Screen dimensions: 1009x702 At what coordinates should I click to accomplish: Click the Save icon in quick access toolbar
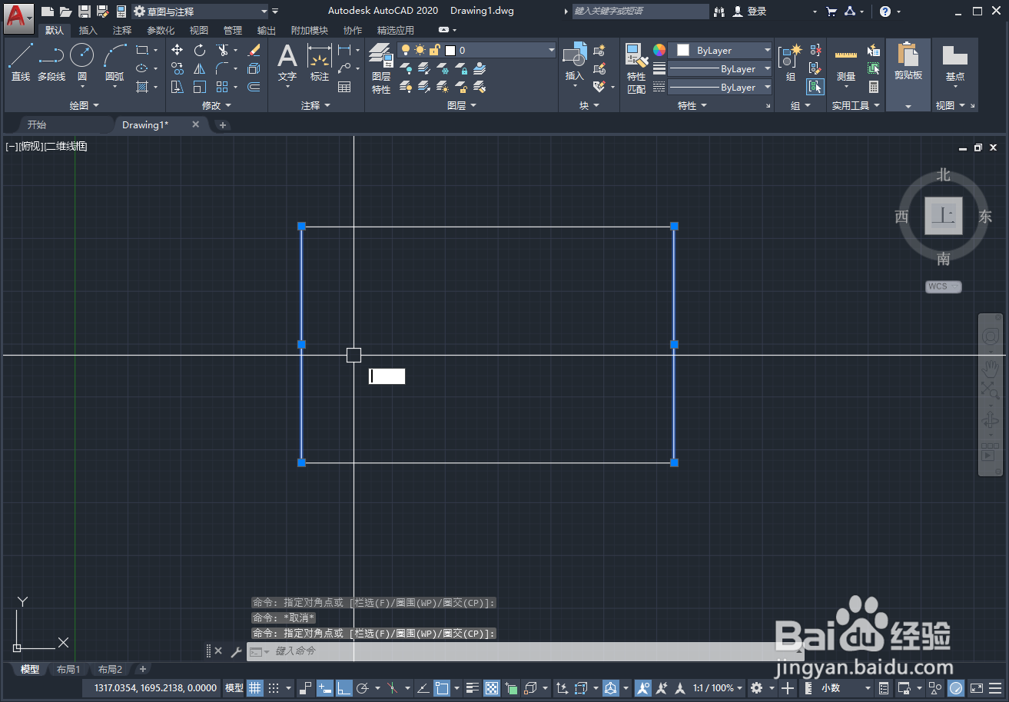(x=85, y=12)
